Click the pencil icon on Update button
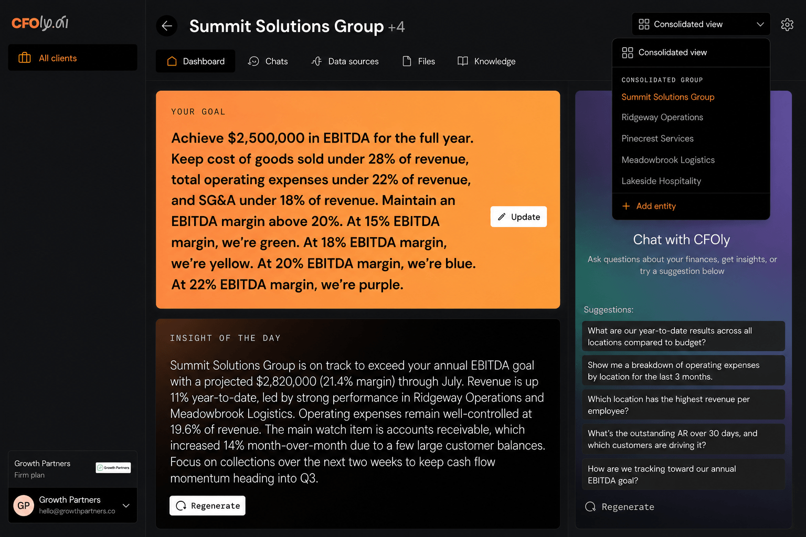This screenshot has height=537, width=806. tap(502, 217)
